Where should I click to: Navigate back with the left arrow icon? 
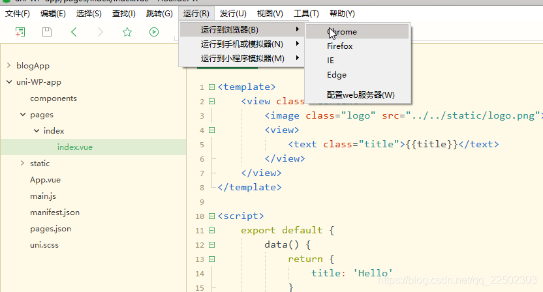click(x=74, y=32)
